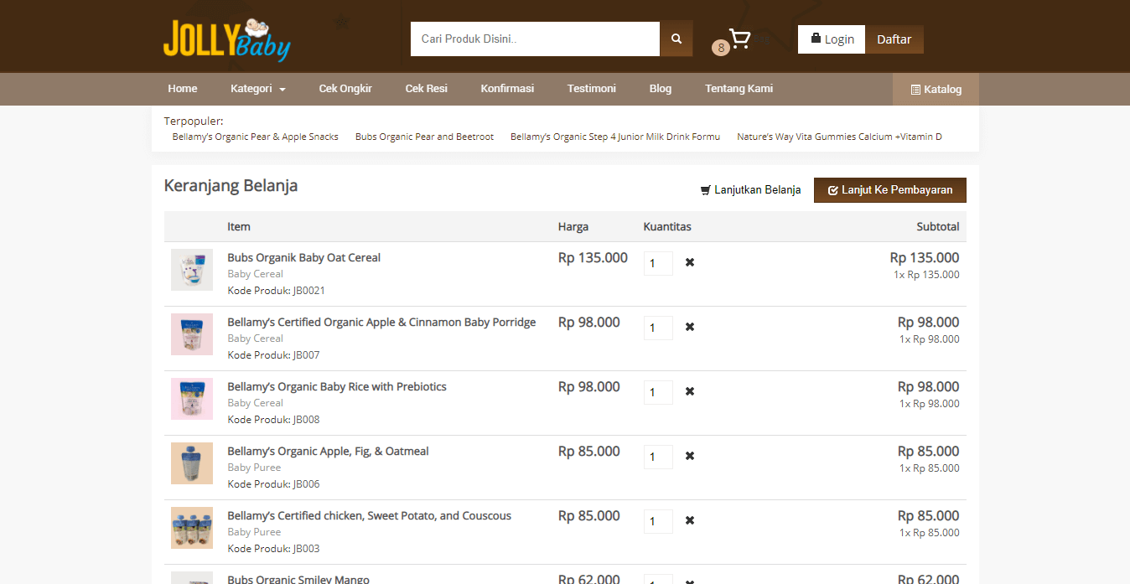
Task: Click quantity field for Apple & Cinnamon Porridge
Action: [x=658, y=328]
